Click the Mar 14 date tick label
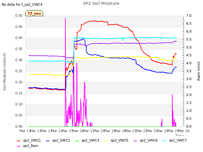 [x=57, y=131]
